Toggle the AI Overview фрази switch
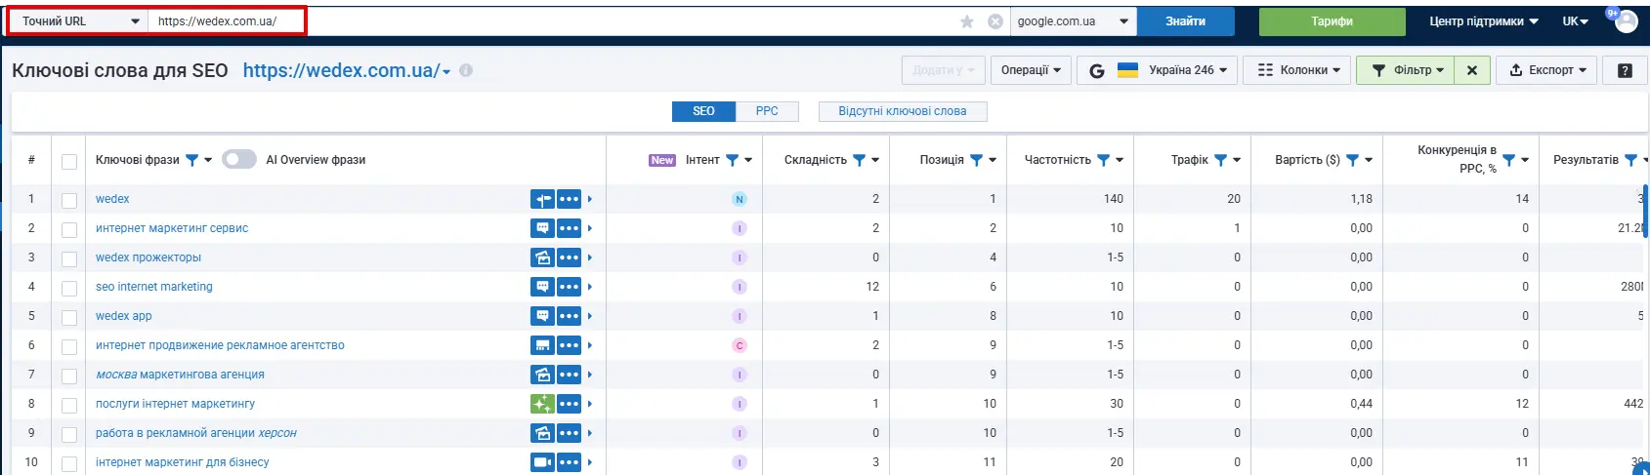Image resolution: width=1650 pixels, height=475 pixels. tap(238, 160)
